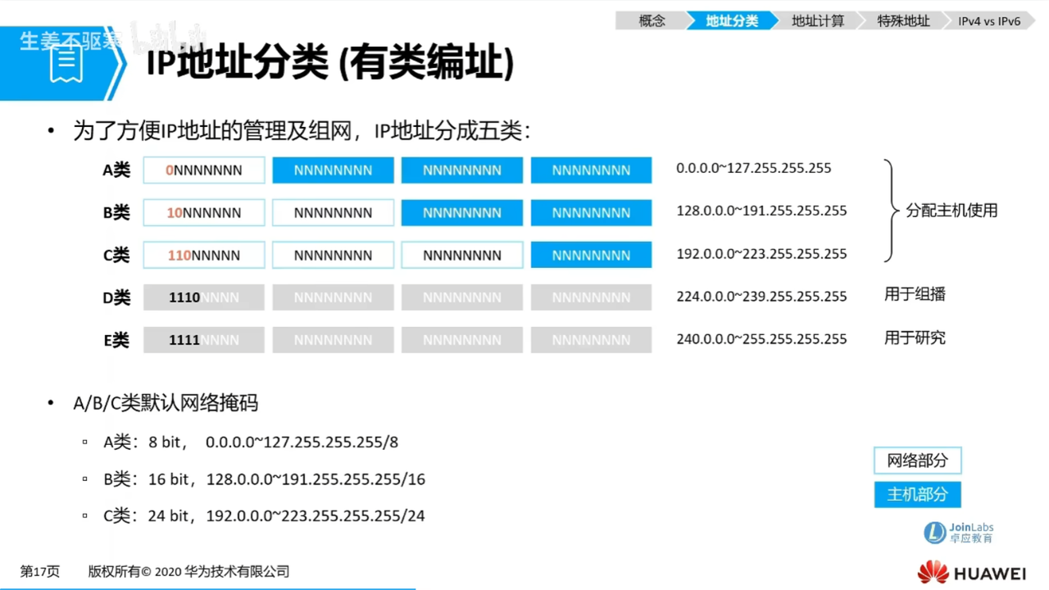
Task: Click the 网络部分 legend box
Action: pos(917,461)
